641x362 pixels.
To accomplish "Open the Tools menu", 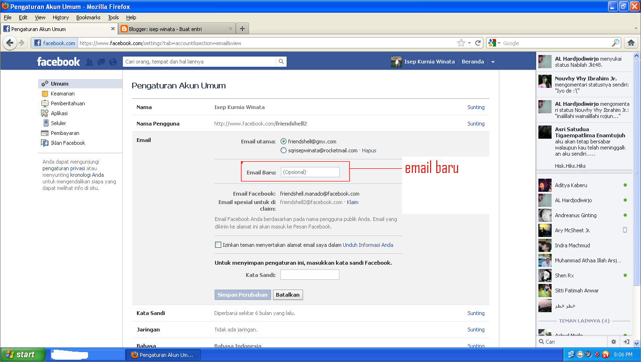I will tap(113, 17).
